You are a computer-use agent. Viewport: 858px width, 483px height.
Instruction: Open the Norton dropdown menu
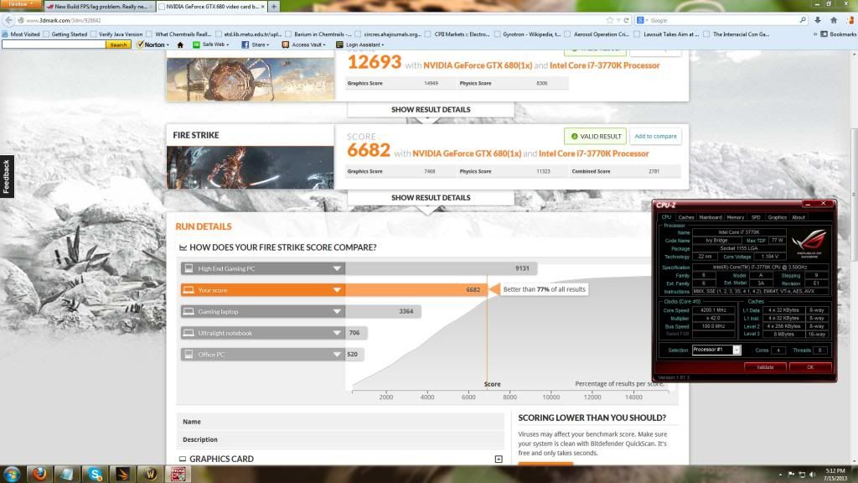pos(152,45)
